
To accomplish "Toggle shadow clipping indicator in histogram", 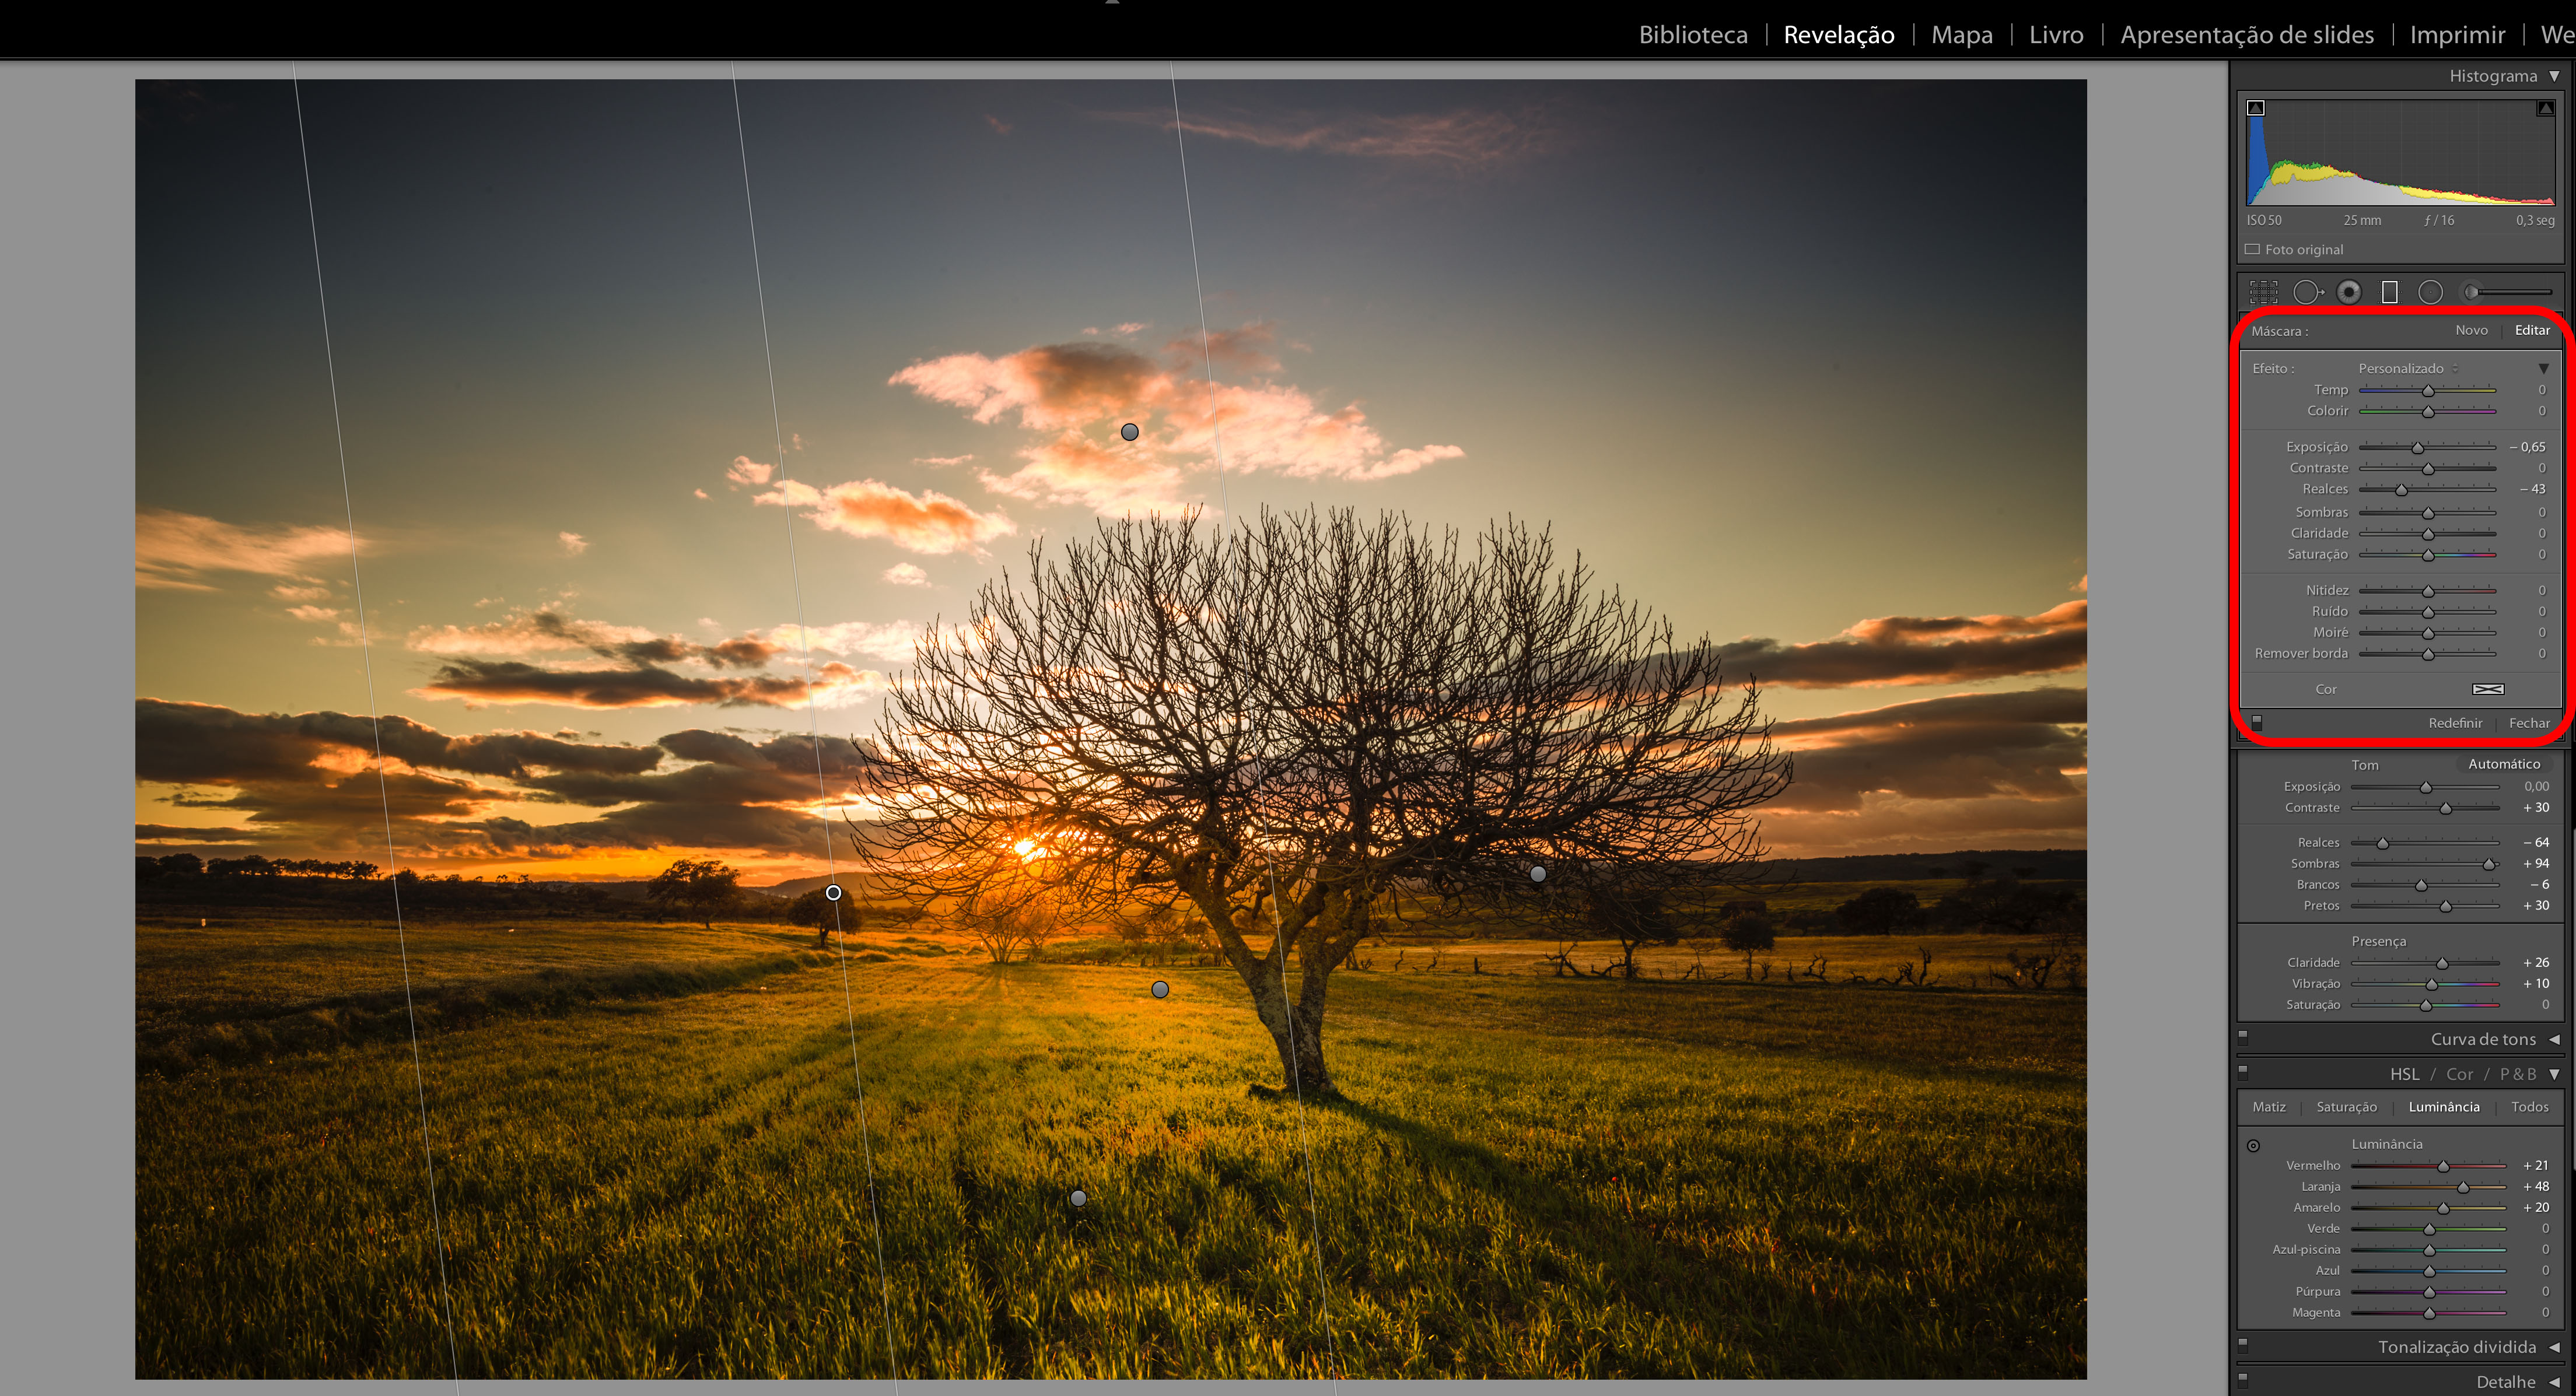I will click(x=2256, y=108).
